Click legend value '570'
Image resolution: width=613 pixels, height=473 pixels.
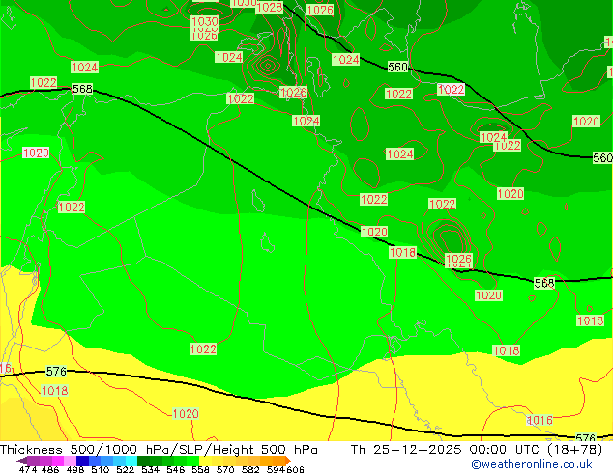(x=225, y=469)
